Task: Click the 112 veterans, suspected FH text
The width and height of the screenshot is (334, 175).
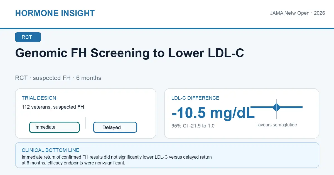Action: [x=53, y=107]
